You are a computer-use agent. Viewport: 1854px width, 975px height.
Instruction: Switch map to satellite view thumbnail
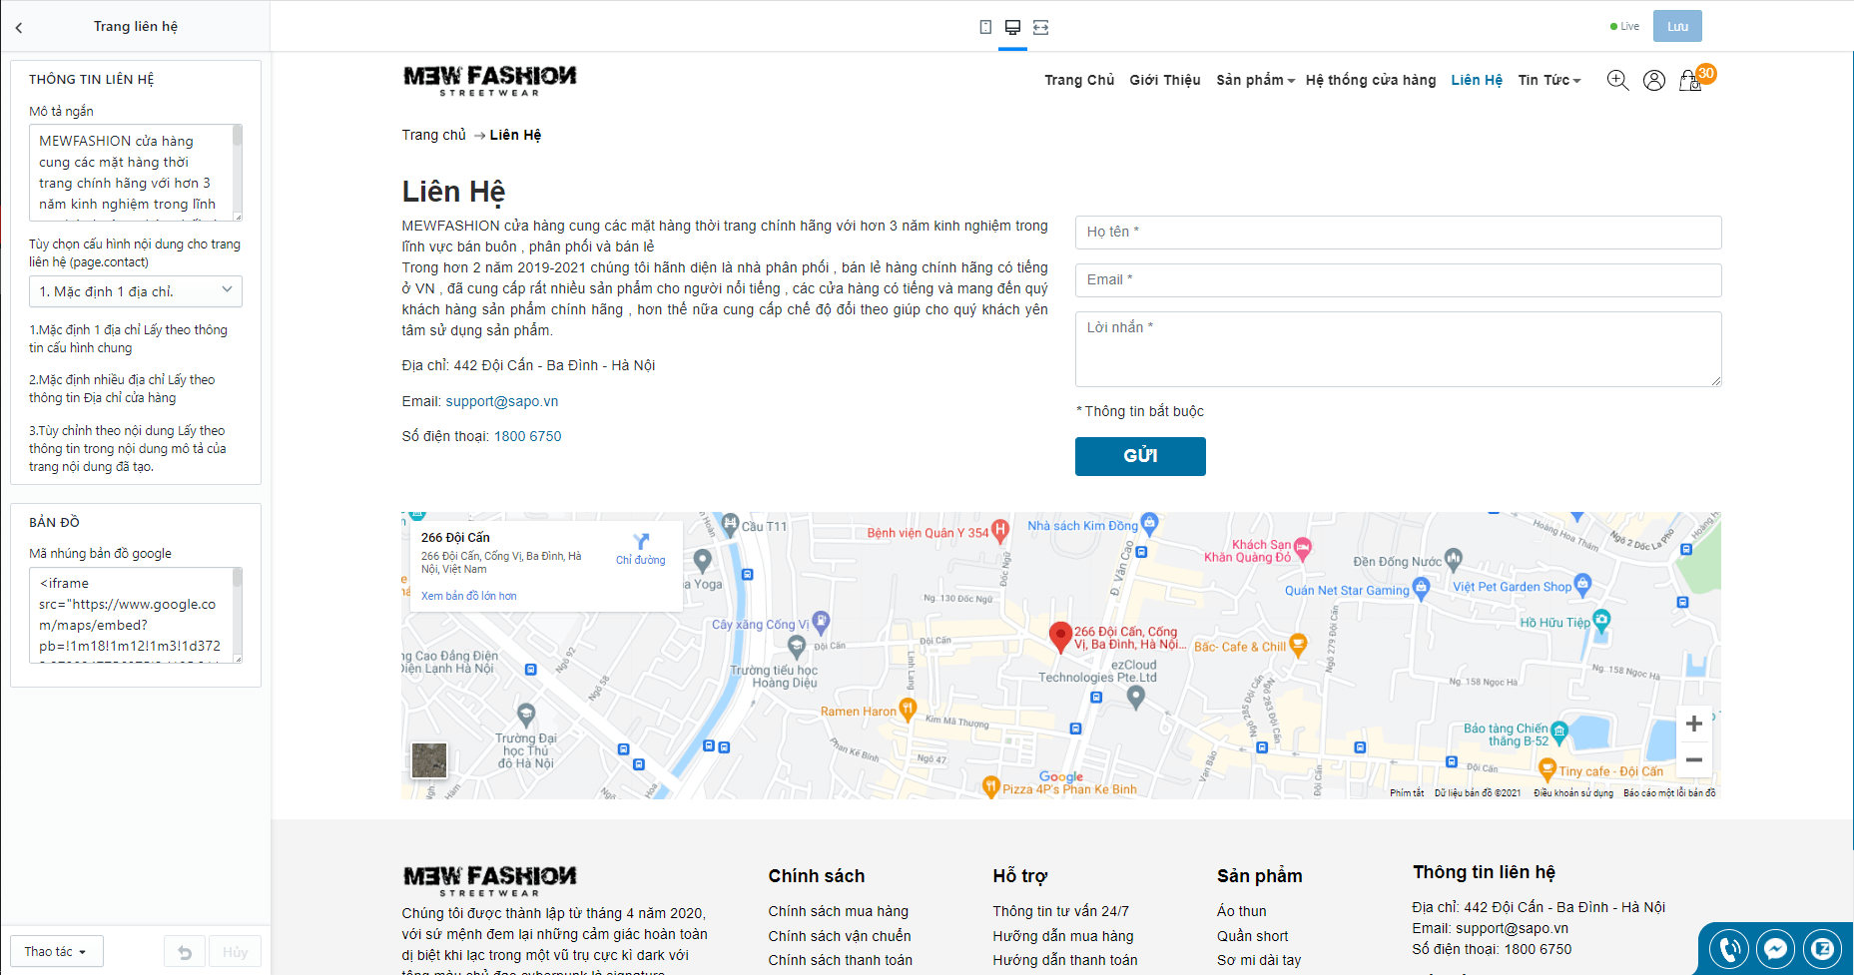click(x=429, y=760)
